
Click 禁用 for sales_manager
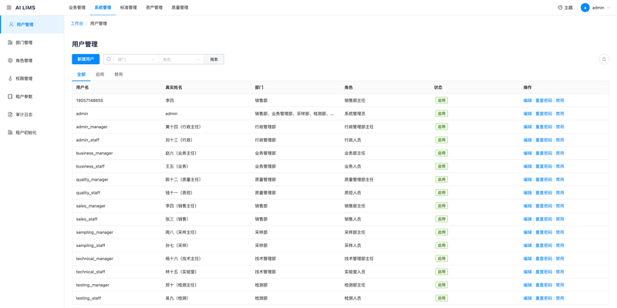click(x=560, y=206)
